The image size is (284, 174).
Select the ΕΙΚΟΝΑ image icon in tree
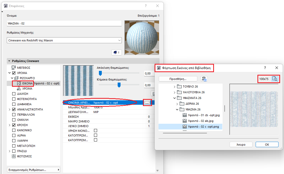(x=19, y=83)
